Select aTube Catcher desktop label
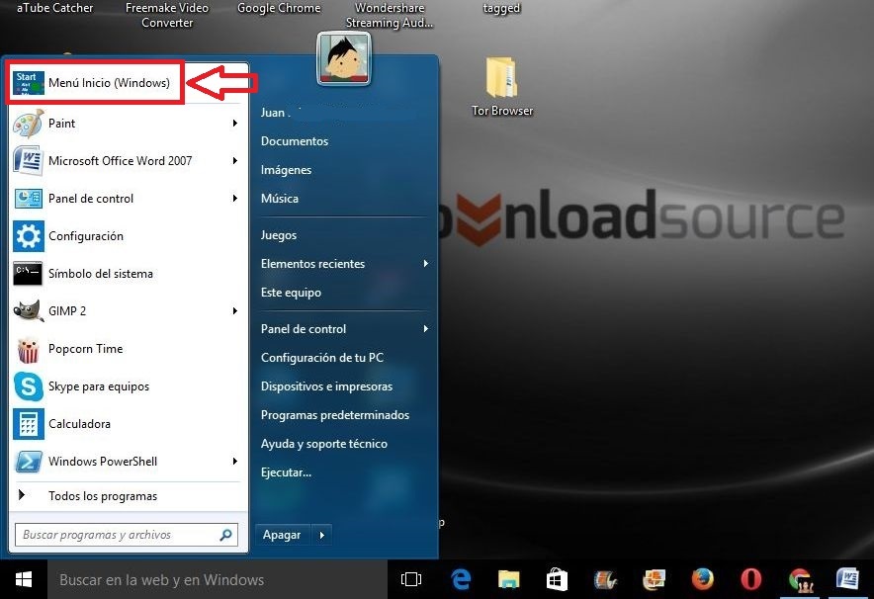This screenshot has height=599, width=874. (54, 8)
